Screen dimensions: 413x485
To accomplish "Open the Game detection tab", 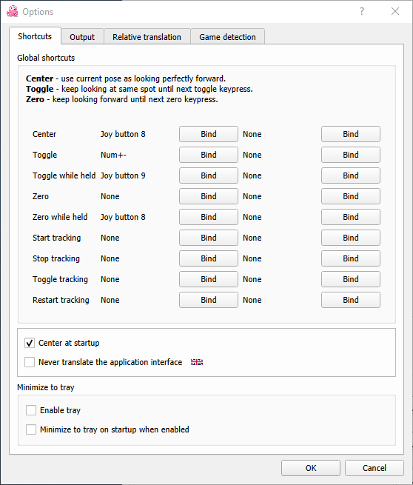I will (x=227, y=37).
